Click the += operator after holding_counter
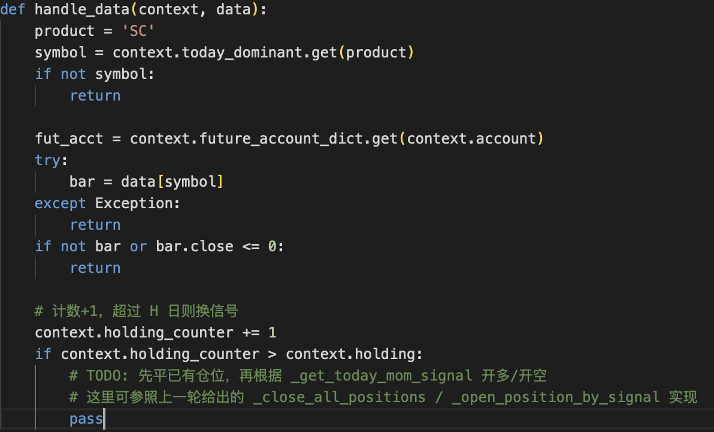This screenshot has width=714, height=432. pos(251,332)
